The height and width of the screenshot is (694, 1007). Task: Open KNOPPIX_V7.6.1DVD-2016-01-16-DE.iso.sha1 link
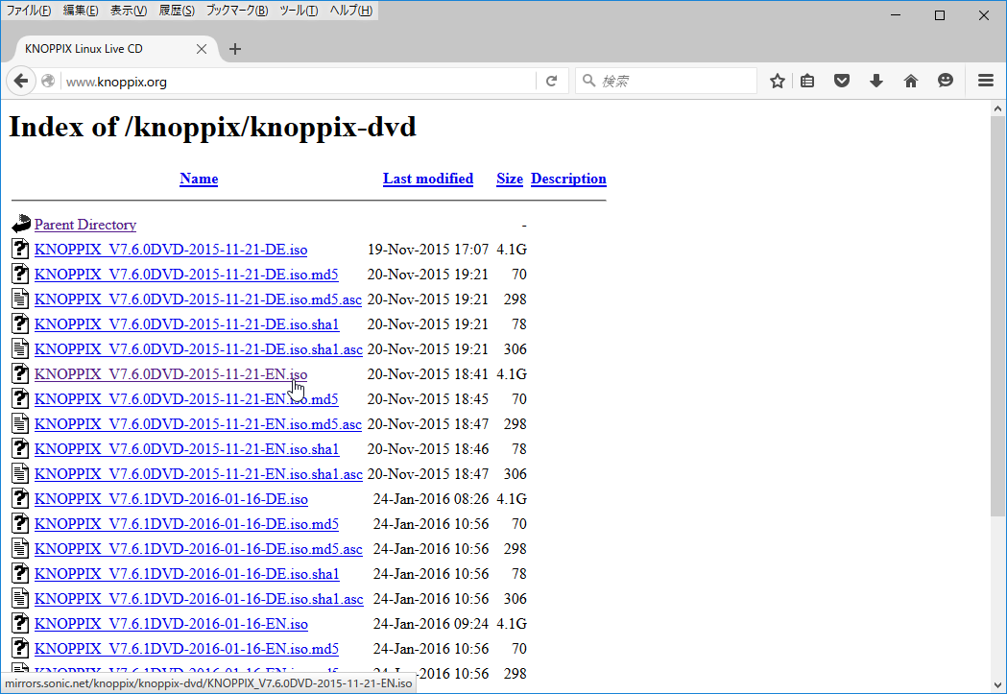click(187, 575)
